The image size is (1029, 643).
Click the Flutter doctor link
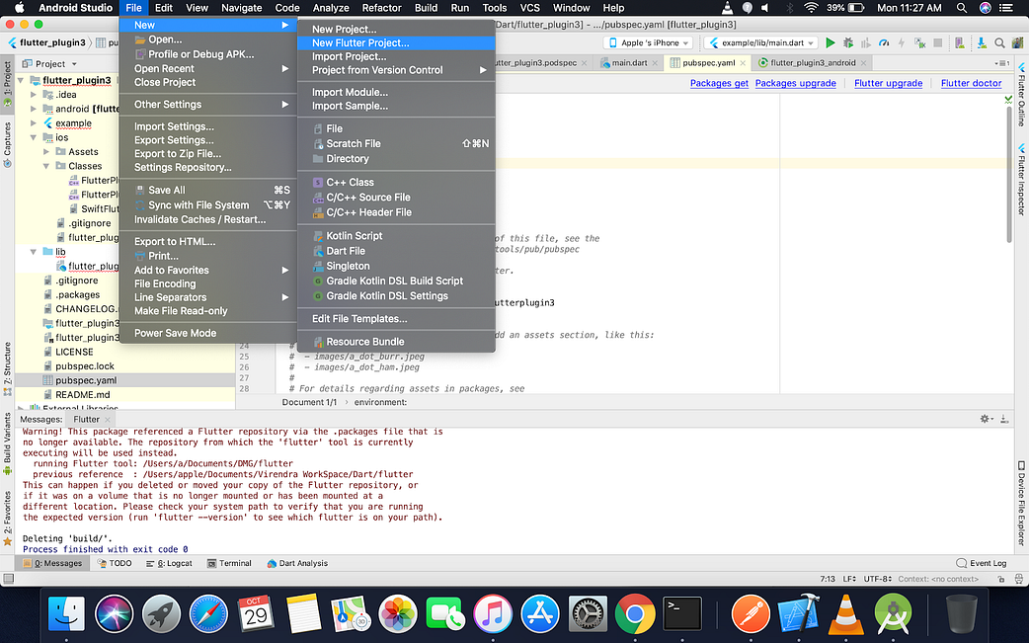tap(971, 83)
